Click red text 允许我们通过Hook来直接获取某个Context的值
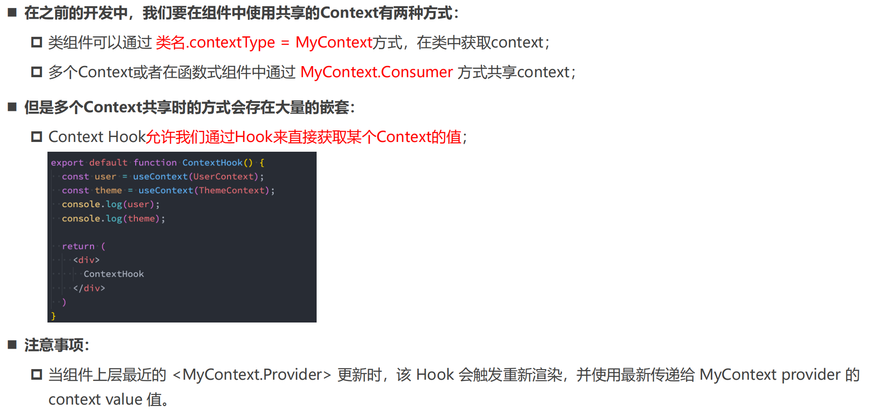Image resolution: width=886 pixels, height=413 pixels. click(x=304, y=137)
